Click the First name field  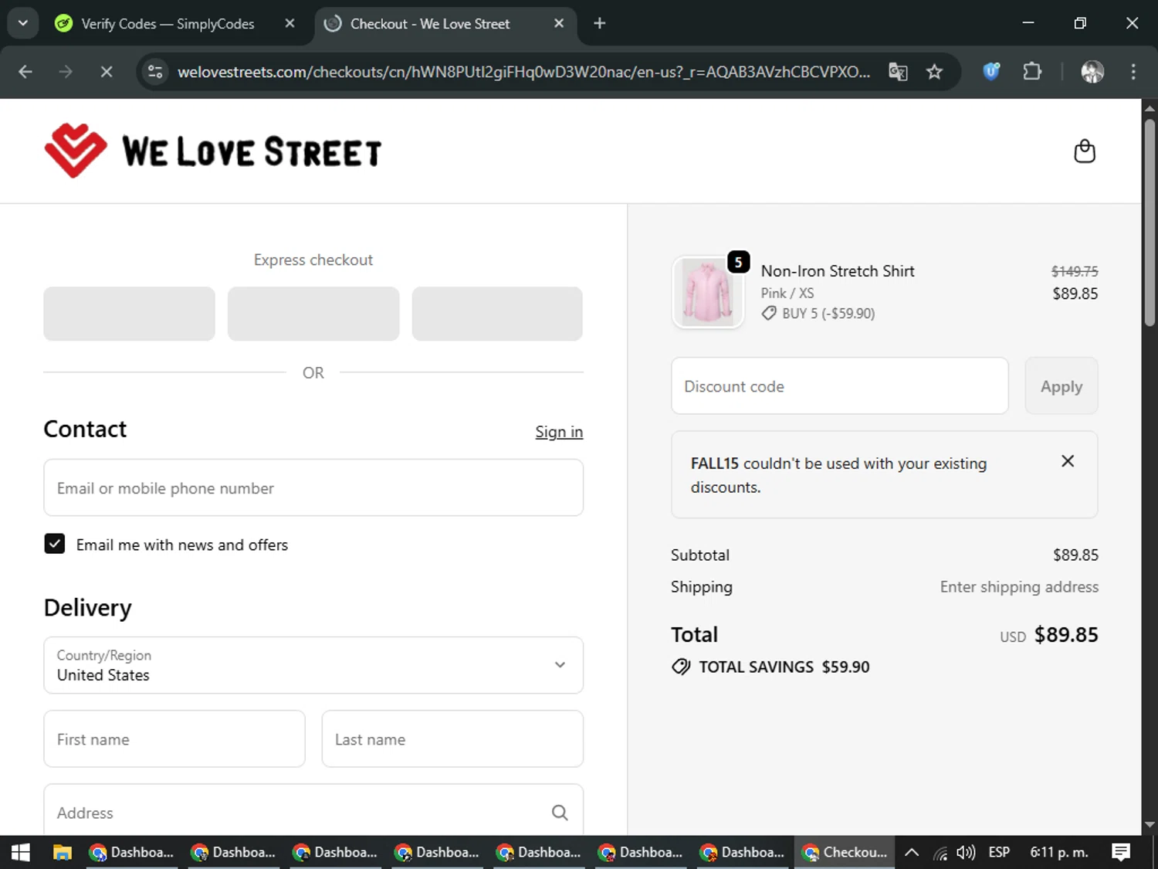tap(174, 739)
